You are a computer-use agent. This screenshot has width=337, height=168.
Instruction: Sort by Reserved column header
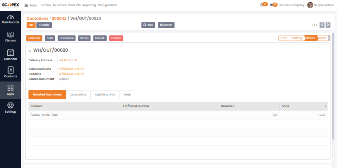(x=249, y=106)
